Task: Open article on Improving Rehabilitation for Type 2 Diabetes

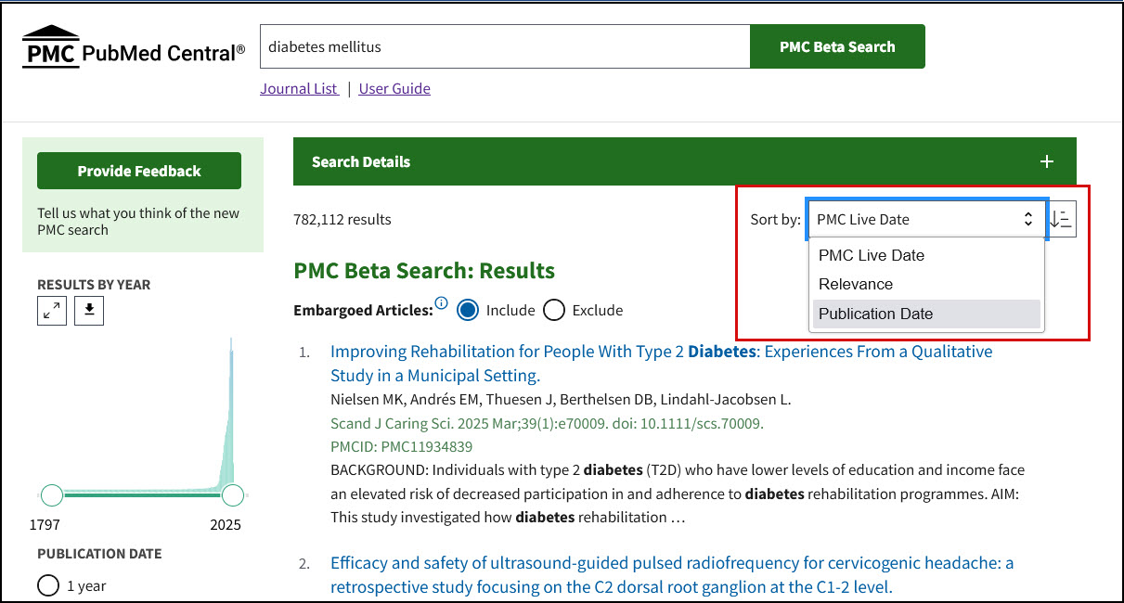Action: [x=661, y=364]
